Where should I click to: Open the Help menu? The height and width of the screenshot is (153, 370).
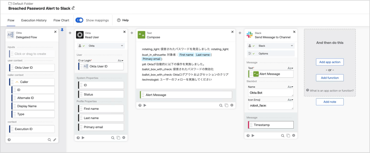pos(123,20)
